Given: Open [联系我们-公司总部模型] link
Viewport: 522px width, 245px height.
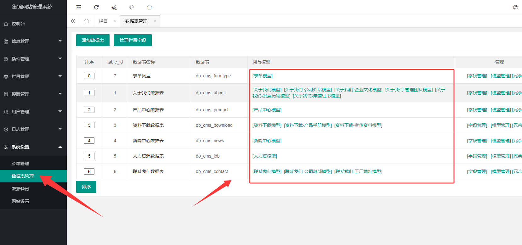Looking at the screenshot, I should [x=308, y=171].
